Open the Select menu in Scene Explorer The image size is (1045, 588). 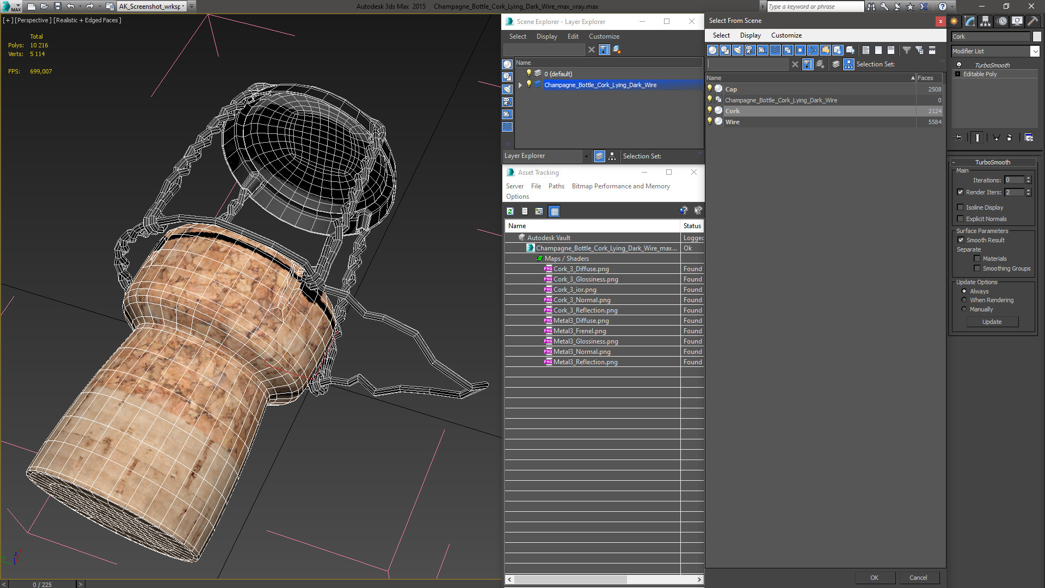pos(518,36)
